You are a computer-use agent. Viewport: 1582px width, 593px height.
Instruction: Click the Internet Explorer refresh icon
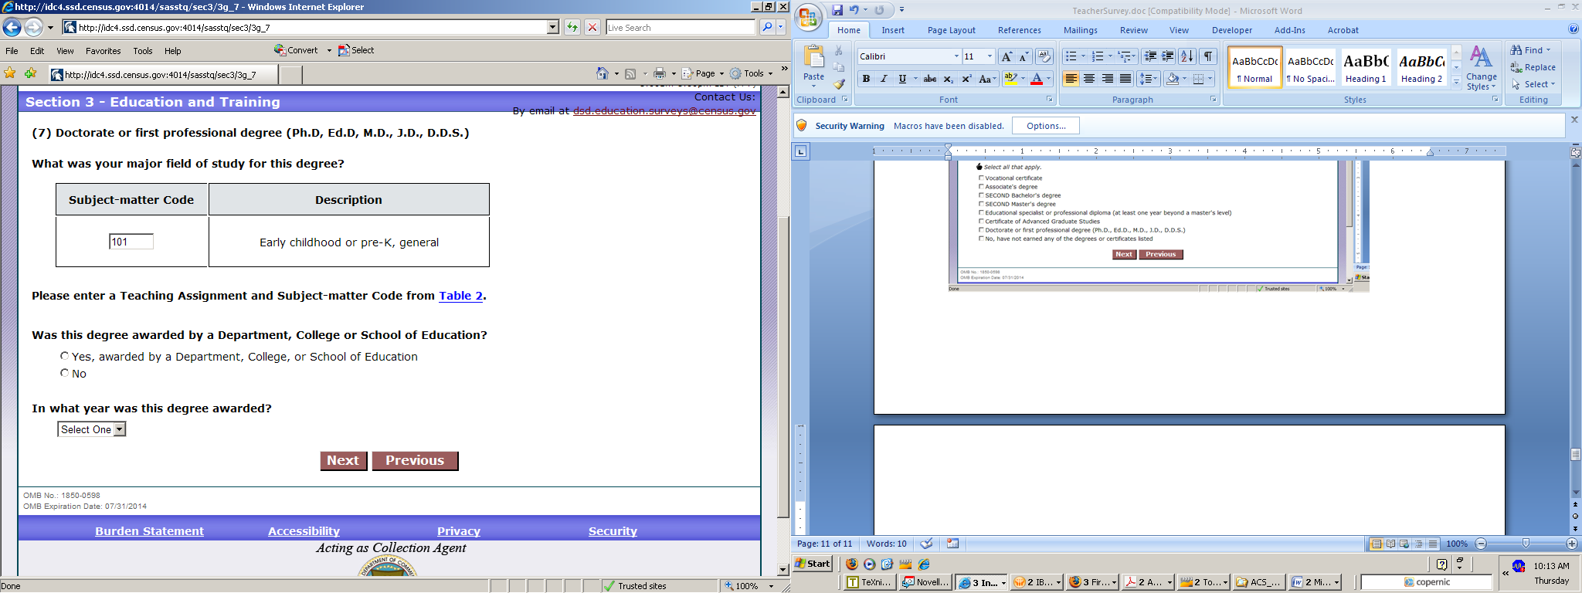(x=572, y=28)
